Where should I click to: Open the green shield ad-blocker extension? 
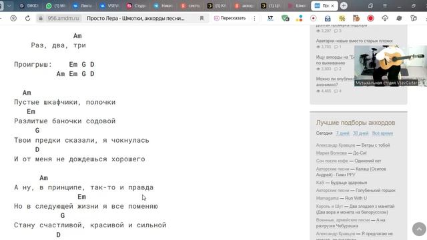pos(285,18)
